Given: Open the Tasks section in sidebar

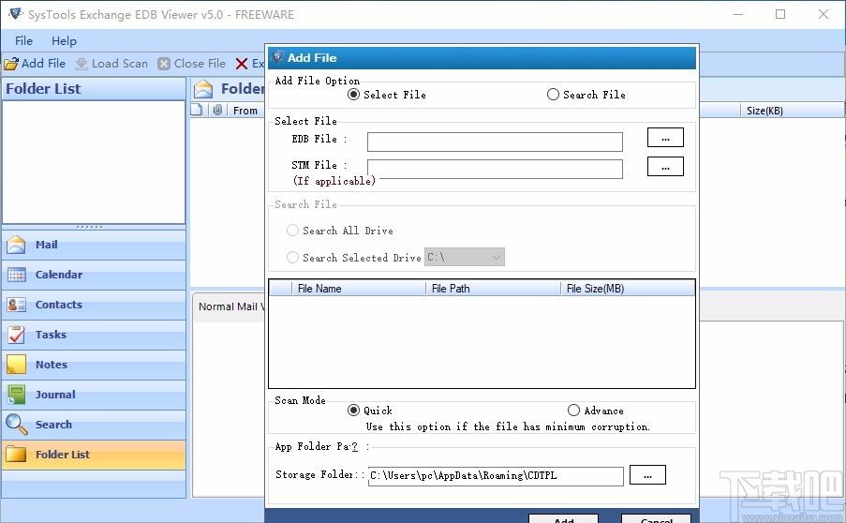Looking at the screenshot, I should [x=94, y=335].
